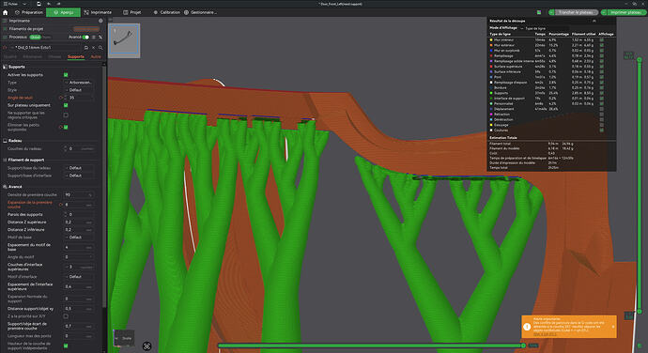Image resolution: width=648 pixels, height=353 pixels.
Task: Toggle Sur plateau uniquement checkbox
Action: point(66,105)
